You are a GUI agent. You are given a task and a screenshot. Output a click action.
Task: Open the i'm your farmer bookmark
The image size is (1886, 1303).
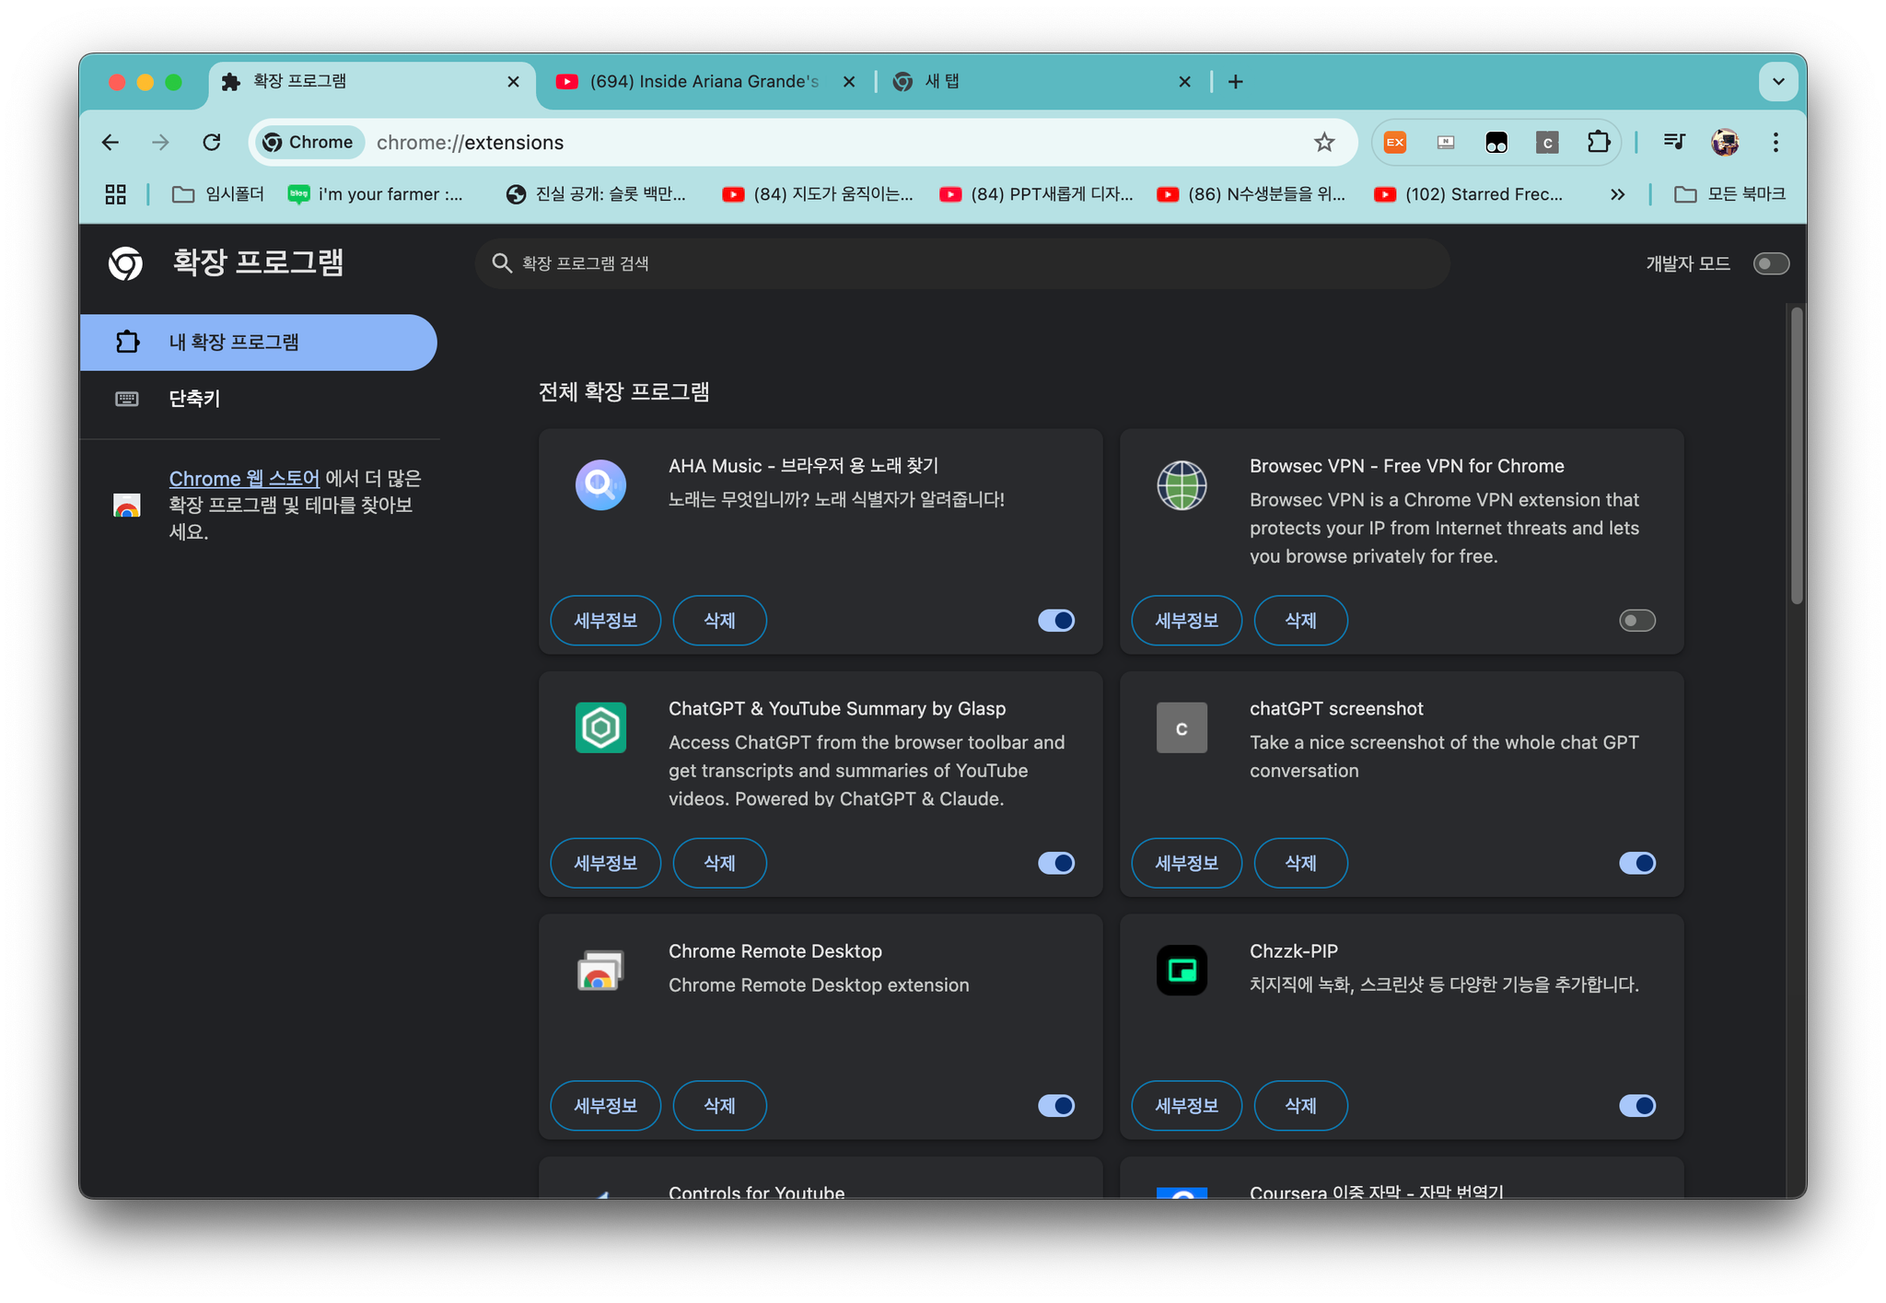pyautogui.click(x=376, y=194)
